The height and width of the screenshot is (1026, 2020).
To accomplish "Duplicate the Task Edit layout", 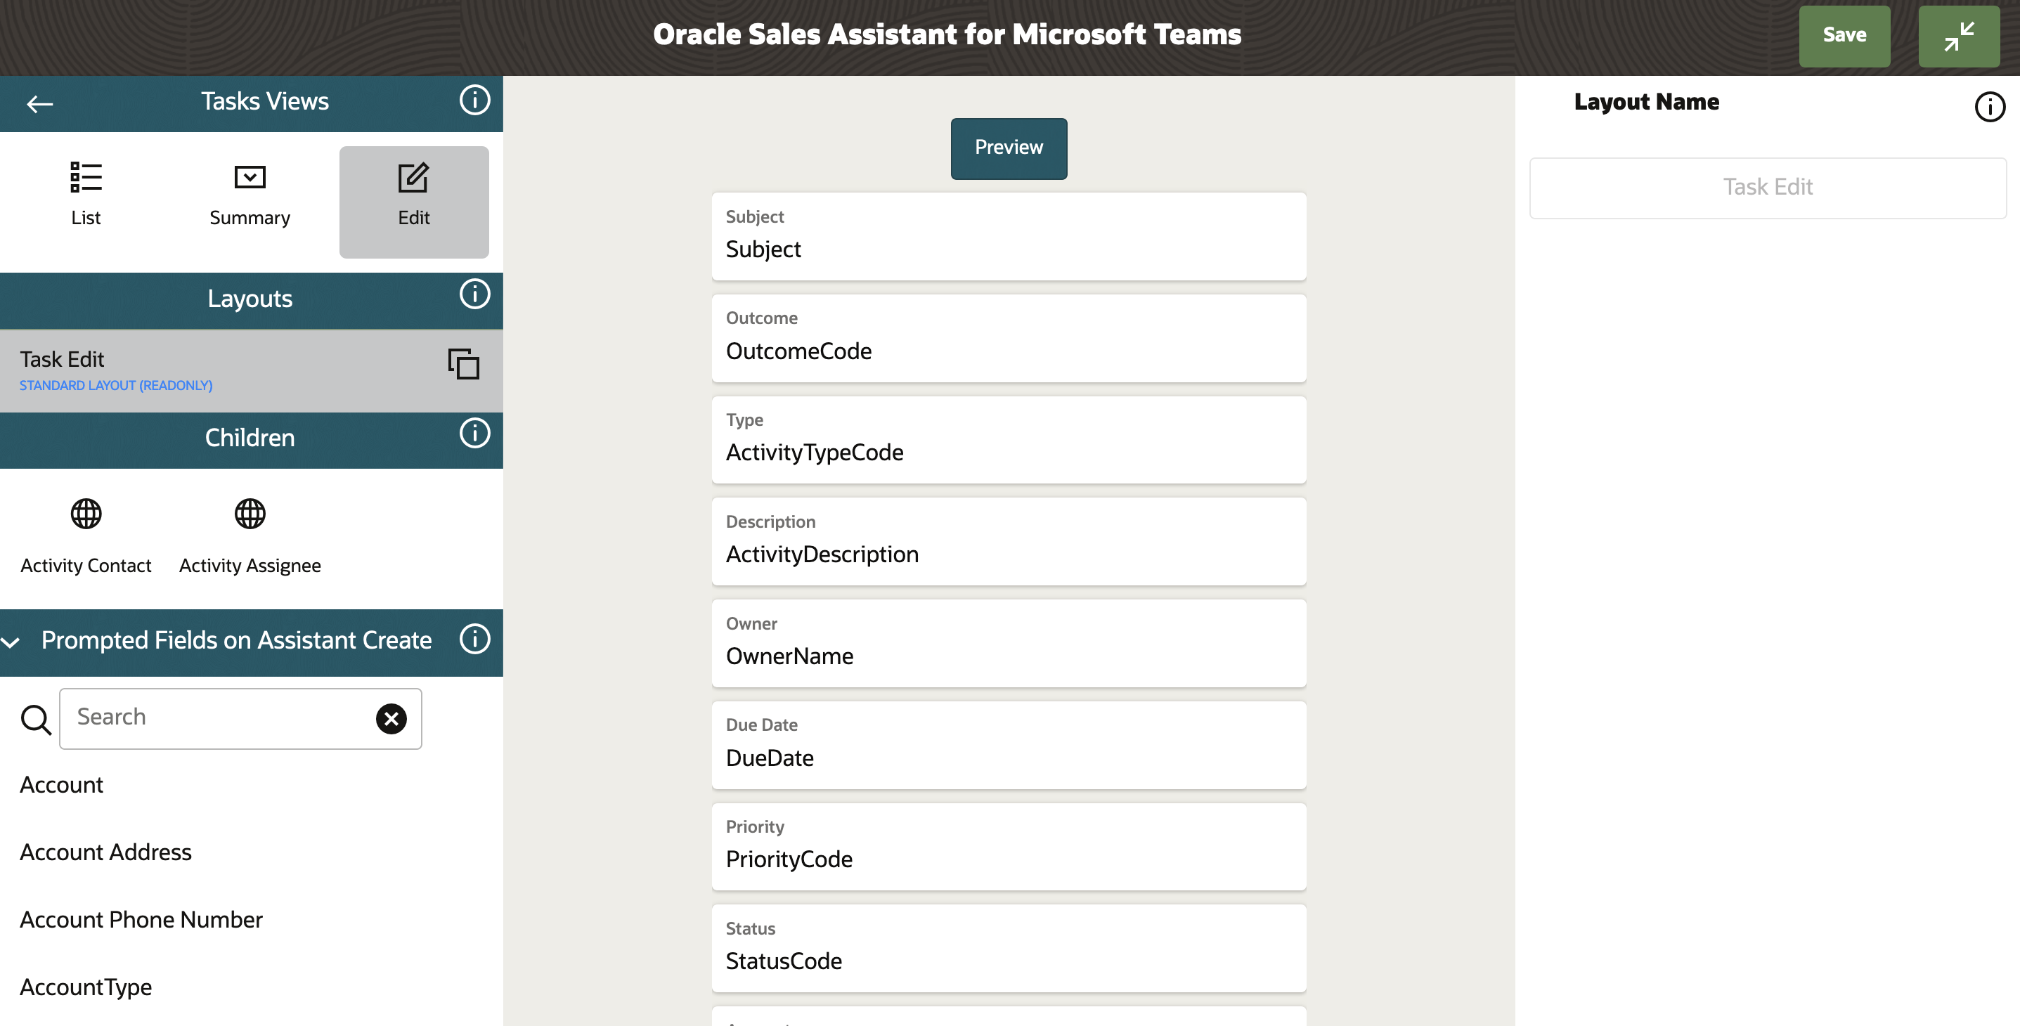I will pos(463,364).
